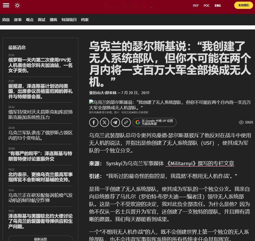Click the 来源: label

point(95,163)
